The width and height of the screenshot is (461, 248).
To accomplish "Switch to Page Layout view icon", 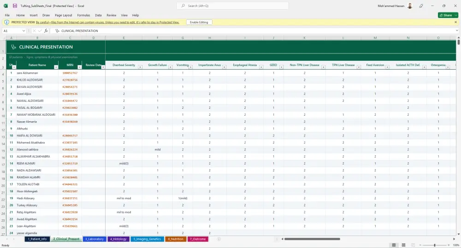I will click(403, 245).
